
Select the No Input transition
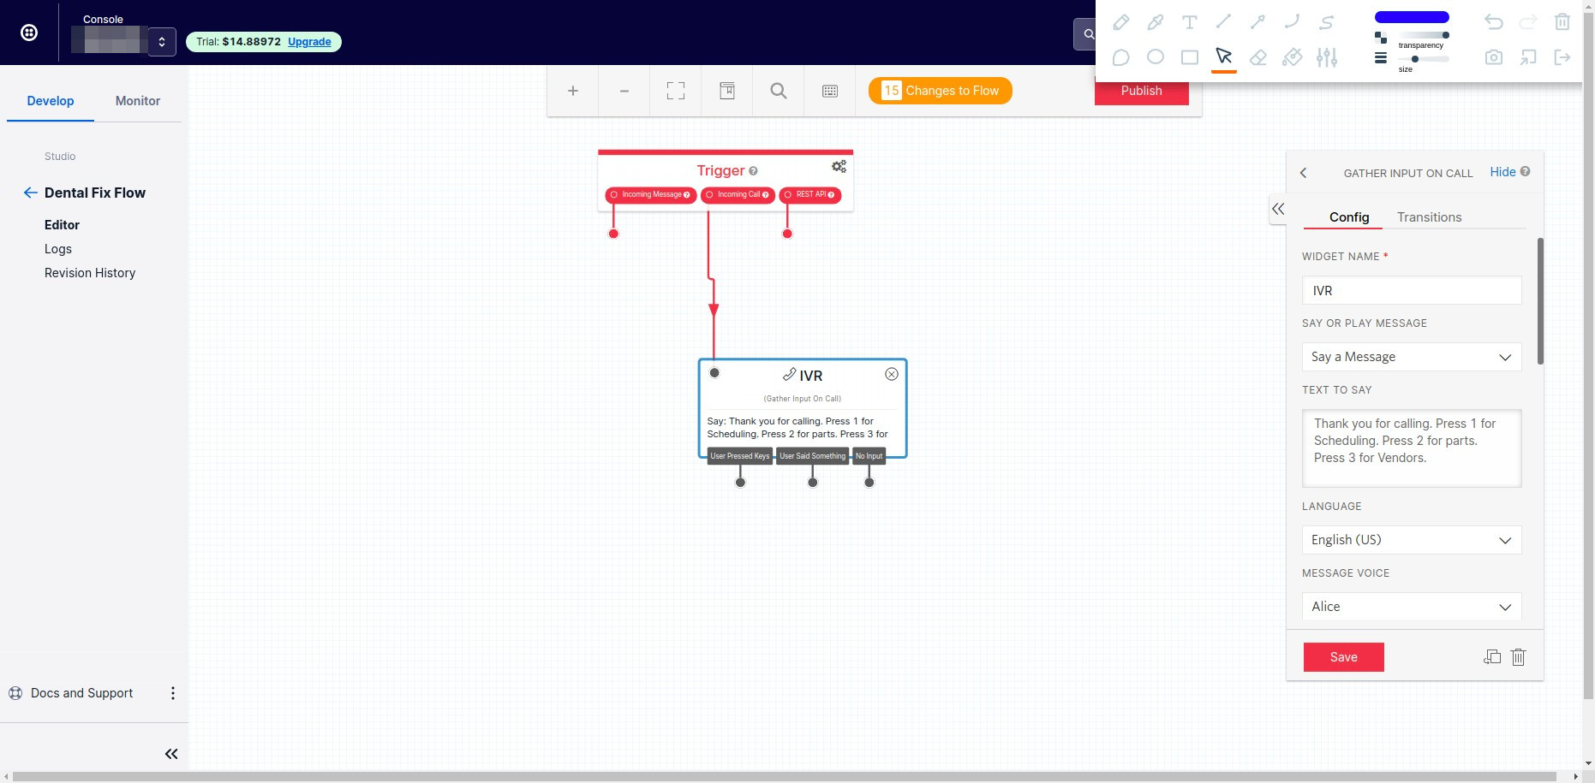point(869,456)
